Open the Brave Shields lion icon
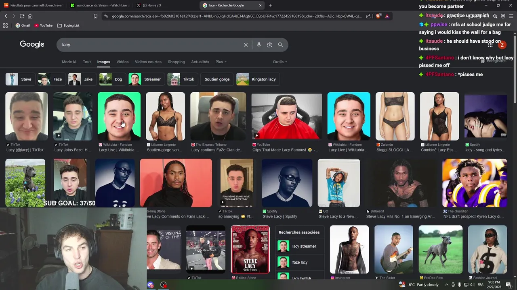Screen dimensions: 517x290 (378, 16)
